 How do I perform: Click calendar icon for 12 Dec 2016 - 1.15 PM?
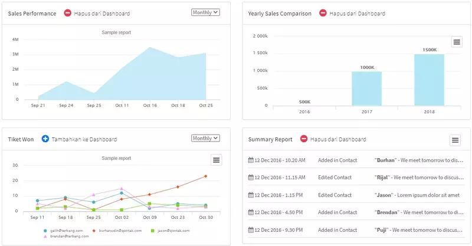pos(251,195)
